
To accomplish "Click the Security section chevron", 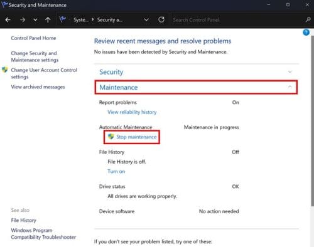I will 290,72.
